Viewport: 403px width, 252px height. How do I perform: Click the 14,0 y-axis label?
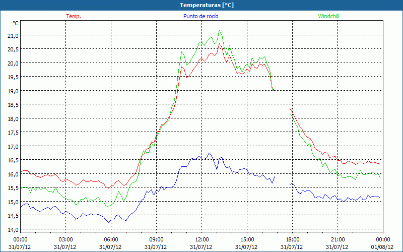pos(12,230)
